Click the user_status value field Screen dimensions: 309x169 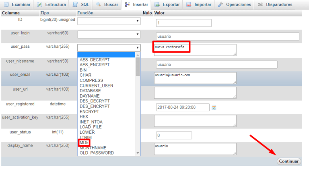[x=174, y=135]
